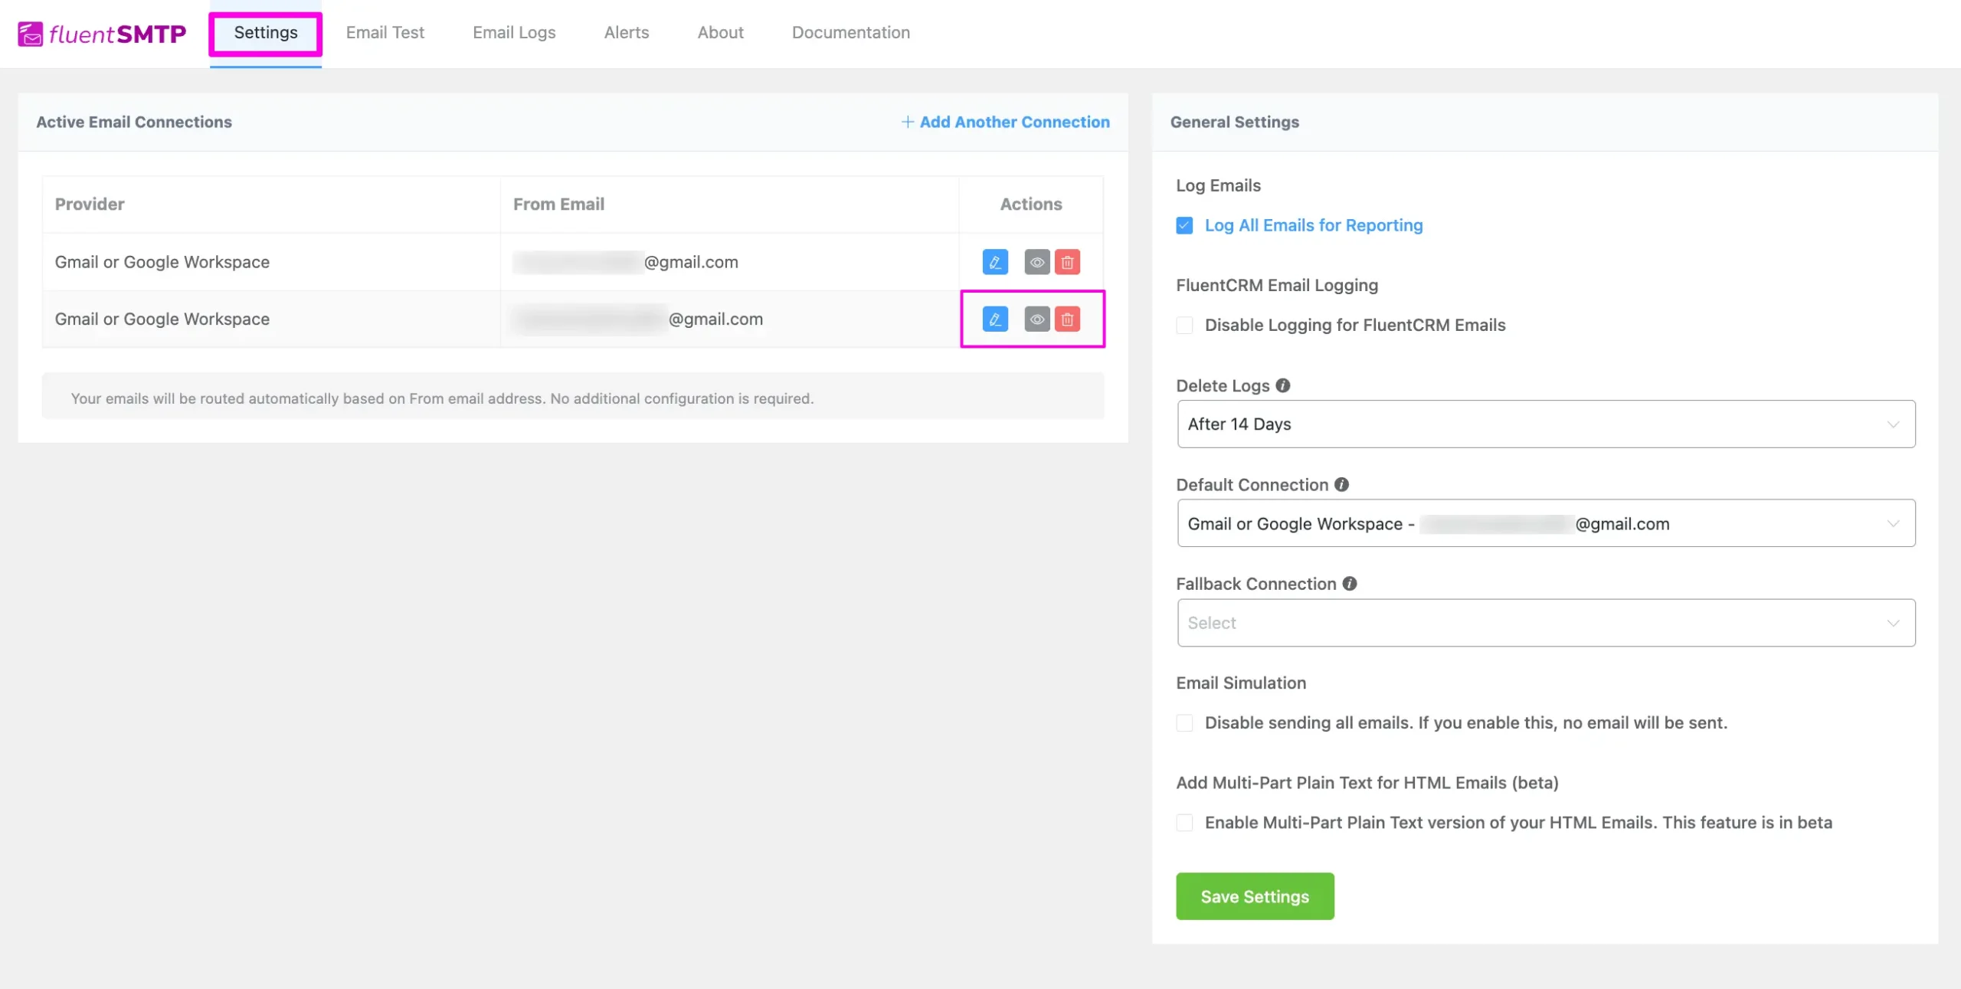Show info tooltip for Fallback Connection

pos(1350,583)
